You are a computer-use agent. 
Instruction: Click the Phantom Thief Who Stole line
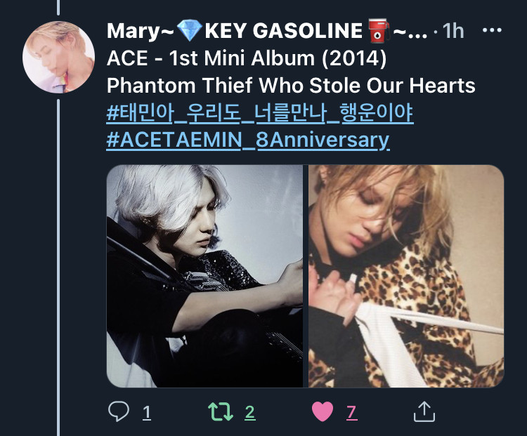click(x=291, y=86)
